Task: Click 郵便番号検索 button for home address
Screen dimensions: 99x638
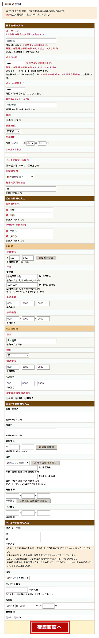Action: coord(46,258)
